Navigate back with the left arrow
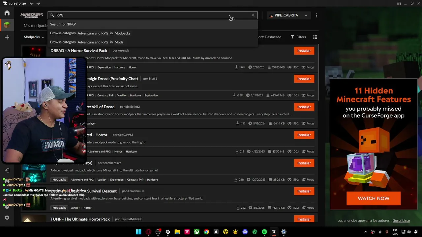This screenshot has height=237, width=422. tap(32, 3)
